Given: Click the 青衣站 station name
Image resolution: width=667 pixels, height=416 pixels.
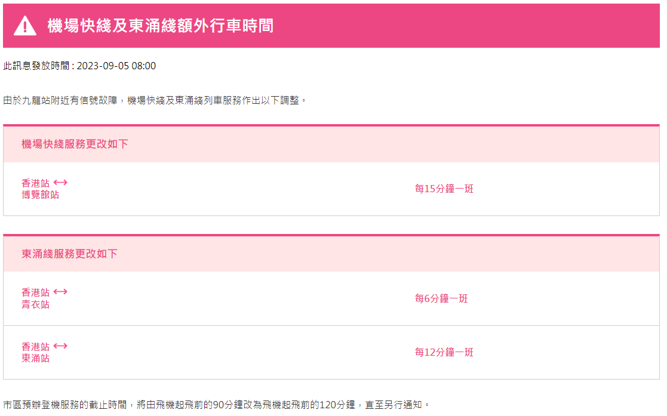Looking at the screenshot, I should 35,304.
